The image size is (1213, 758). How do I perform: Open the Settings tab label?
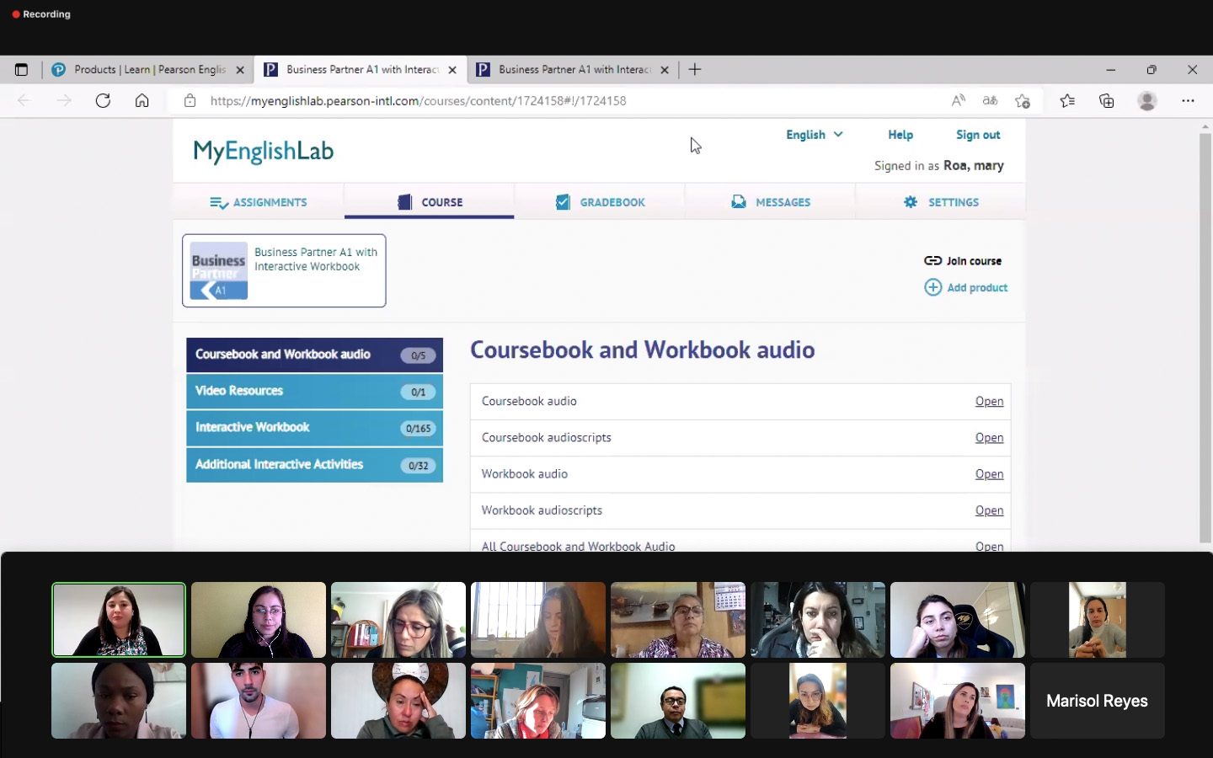[x=954, y=202]
